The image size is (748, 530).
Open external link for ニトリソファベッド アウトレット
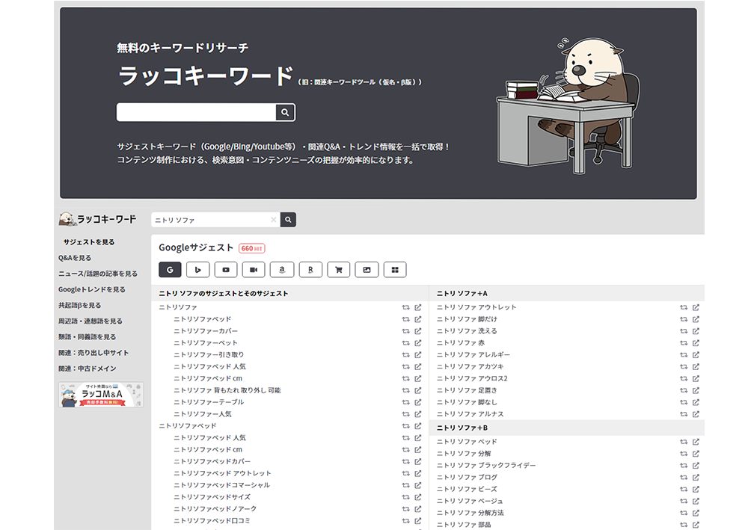[x=418, y=473]
